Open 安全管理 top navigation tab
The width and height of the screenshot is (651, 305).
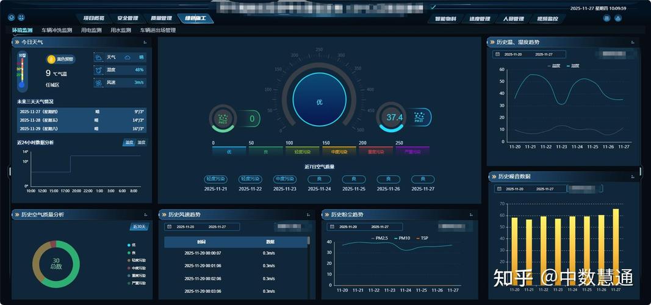pos(128,18)
